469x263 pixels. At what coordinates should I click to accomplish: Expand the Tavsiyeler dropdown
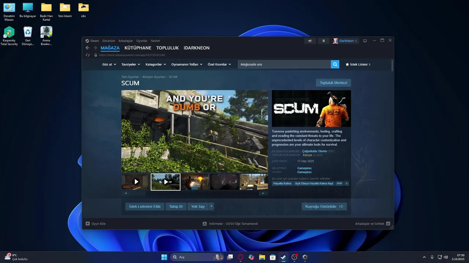click(x=130, y=64)
